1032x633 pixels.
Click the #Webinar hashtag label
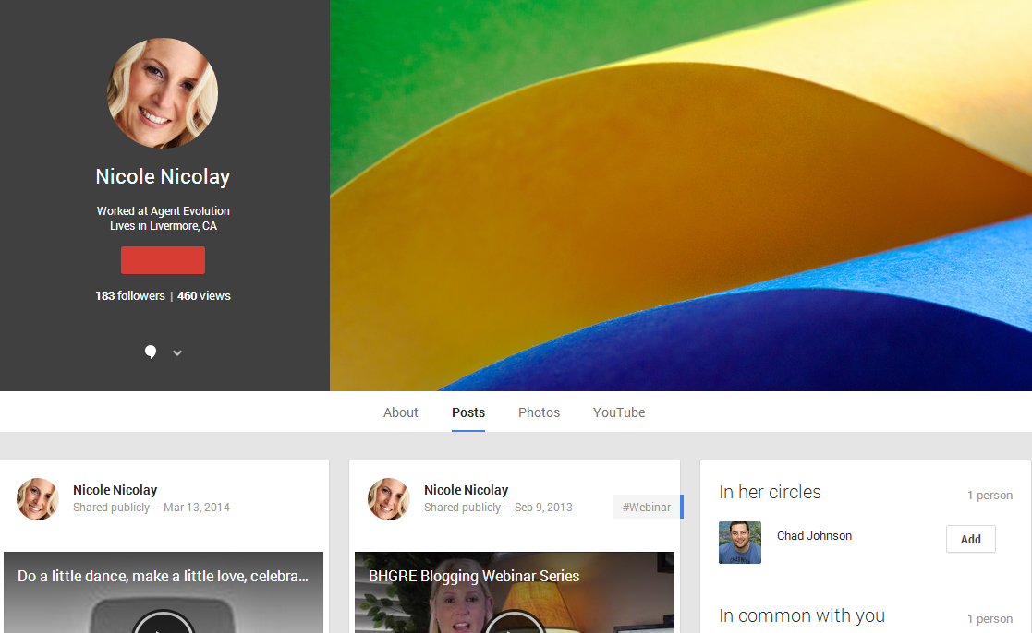pos(647,507)
